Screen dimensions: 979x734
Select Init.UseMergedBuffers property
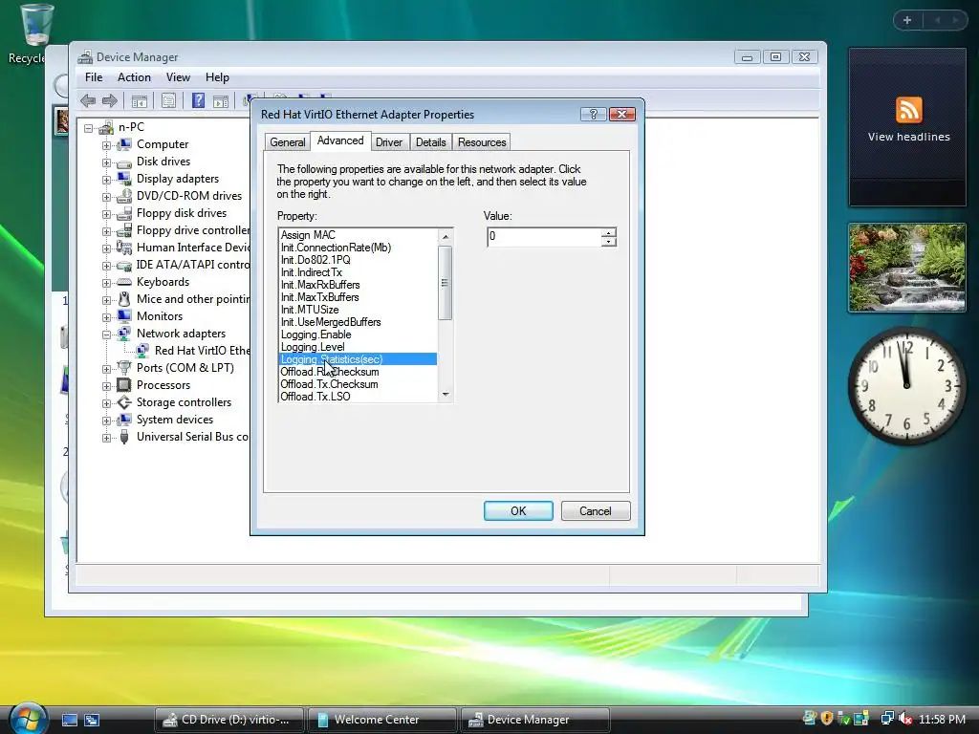pos(358,322)
